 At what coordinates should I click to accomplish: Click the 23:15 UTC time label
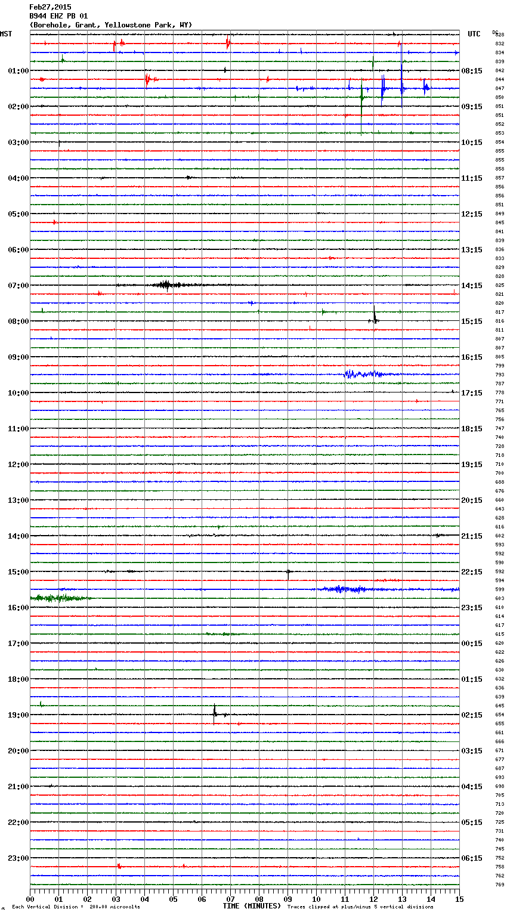pos(472,608)
